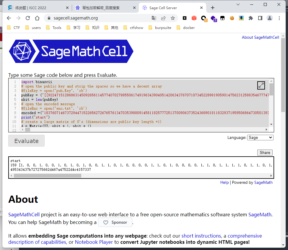The width and height of the screenshot is (288, 250).
Task: Toggle the browser side panel
Action: pos(260,18)
